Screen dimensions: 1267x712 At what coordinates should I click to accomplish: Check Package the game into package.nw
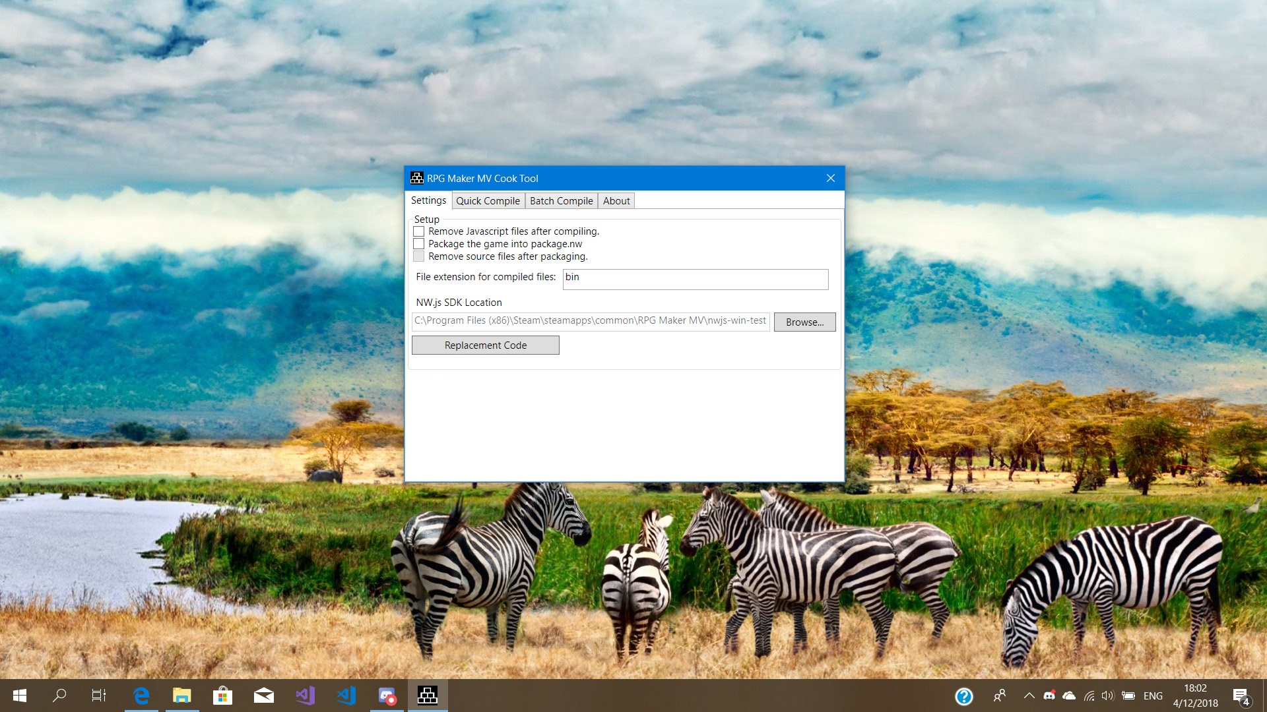(418, 244)
